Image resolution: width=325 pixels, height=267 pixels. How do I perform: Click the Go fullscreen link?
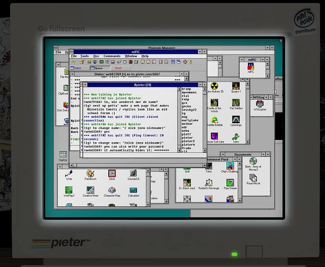[x=61, y=28]
